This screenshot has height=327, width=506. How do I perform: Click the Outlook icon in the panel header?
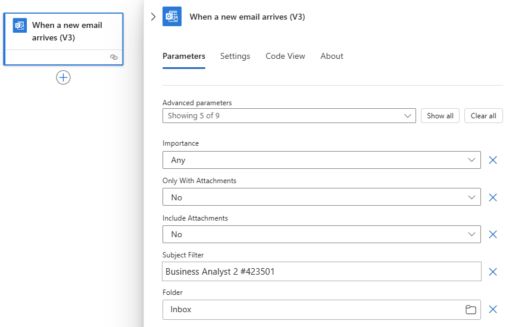coord(172,17)
